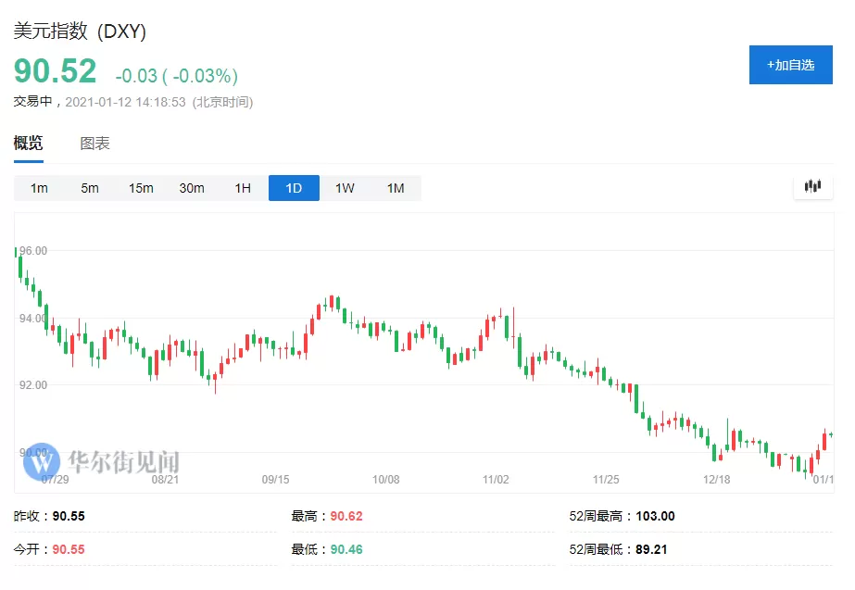This screenshot has width=855, height=590.
Task: Open the candlestick chart type icon
Action: point(812,186)
